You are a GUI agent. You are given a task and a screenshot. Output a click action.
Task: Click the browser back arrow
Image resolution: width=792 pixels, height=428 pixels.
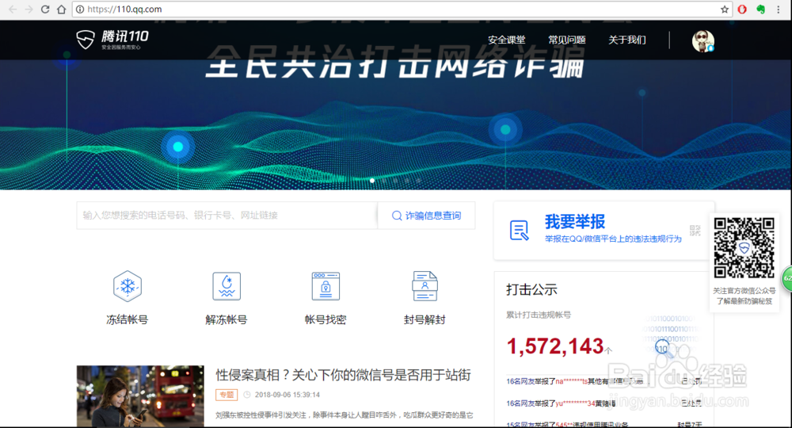(x=13, y=9)
